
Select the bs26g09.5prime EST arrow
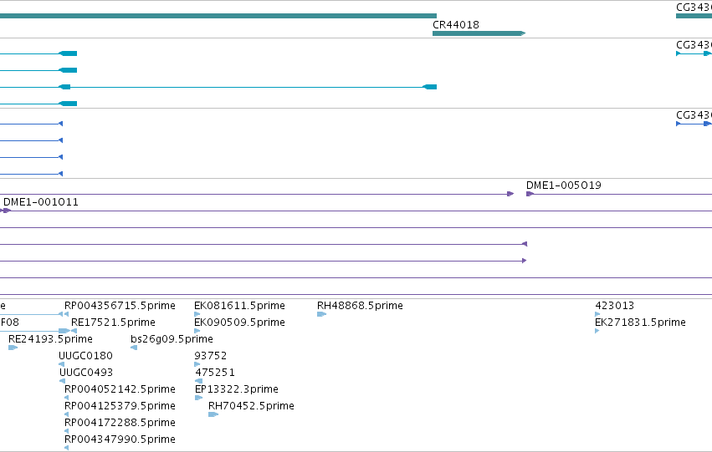134,348
